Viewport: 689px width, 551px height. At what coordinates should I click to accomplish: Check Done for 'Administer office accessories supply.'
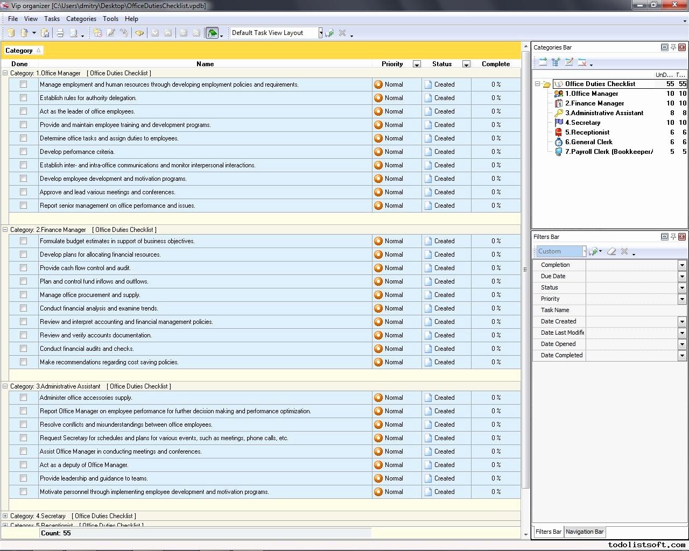(23, 398)
